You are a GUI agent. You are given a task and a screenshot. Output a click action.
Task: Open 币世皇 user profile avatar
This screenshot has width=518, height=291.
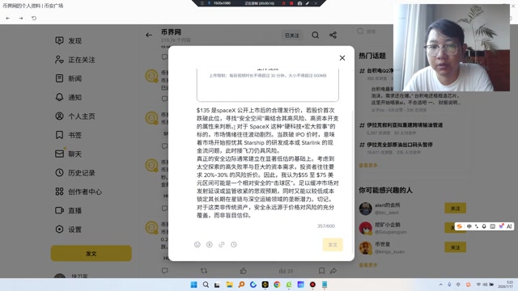[365, 248]
